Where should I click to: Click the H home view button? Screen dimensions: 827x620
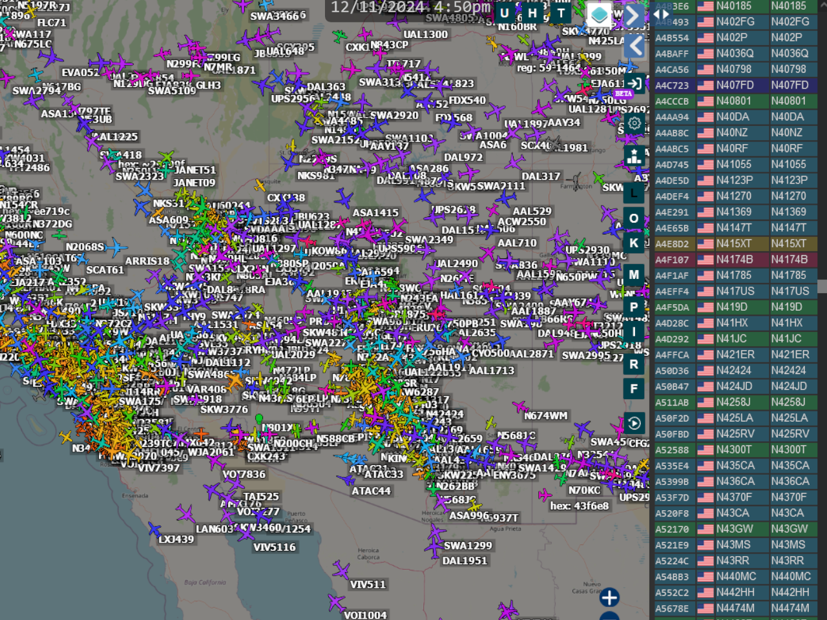532,12
